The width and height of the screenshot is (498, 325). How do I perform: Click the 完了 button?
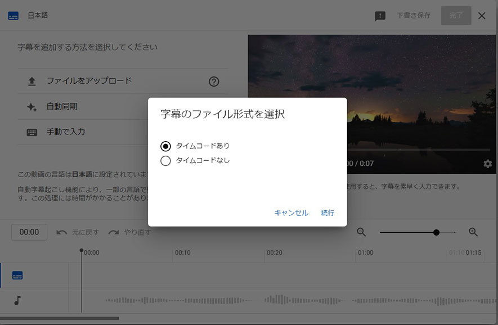(456, 15)
